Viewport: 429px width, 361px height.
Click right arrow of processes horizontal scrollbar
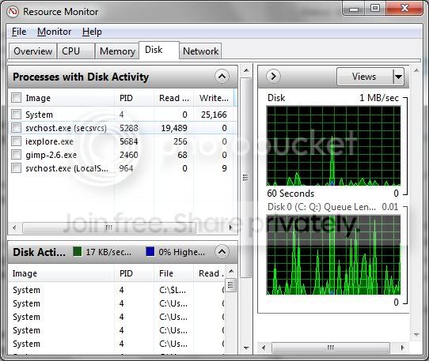click(x=230, y=228)
